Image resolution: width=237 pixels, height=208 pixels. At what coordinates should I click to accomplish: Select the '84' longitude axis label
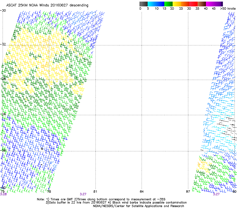pos(142,192)
